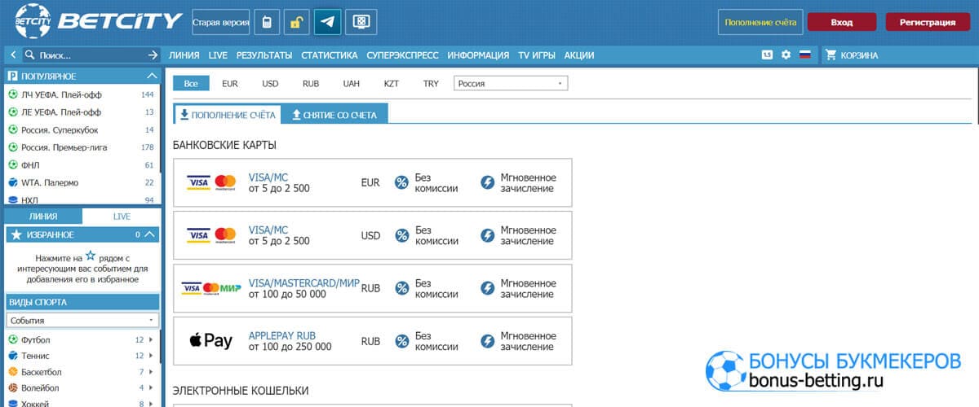Collapse sidebar with the left chevron
Screen dimensions: 979x407
pos(14,55)
